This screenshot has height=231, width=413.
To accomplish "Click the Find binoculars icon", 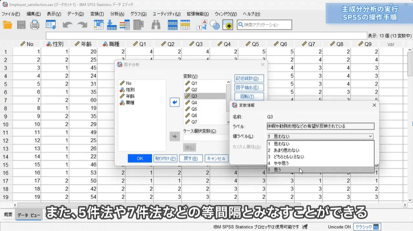I will click(156, 24).
